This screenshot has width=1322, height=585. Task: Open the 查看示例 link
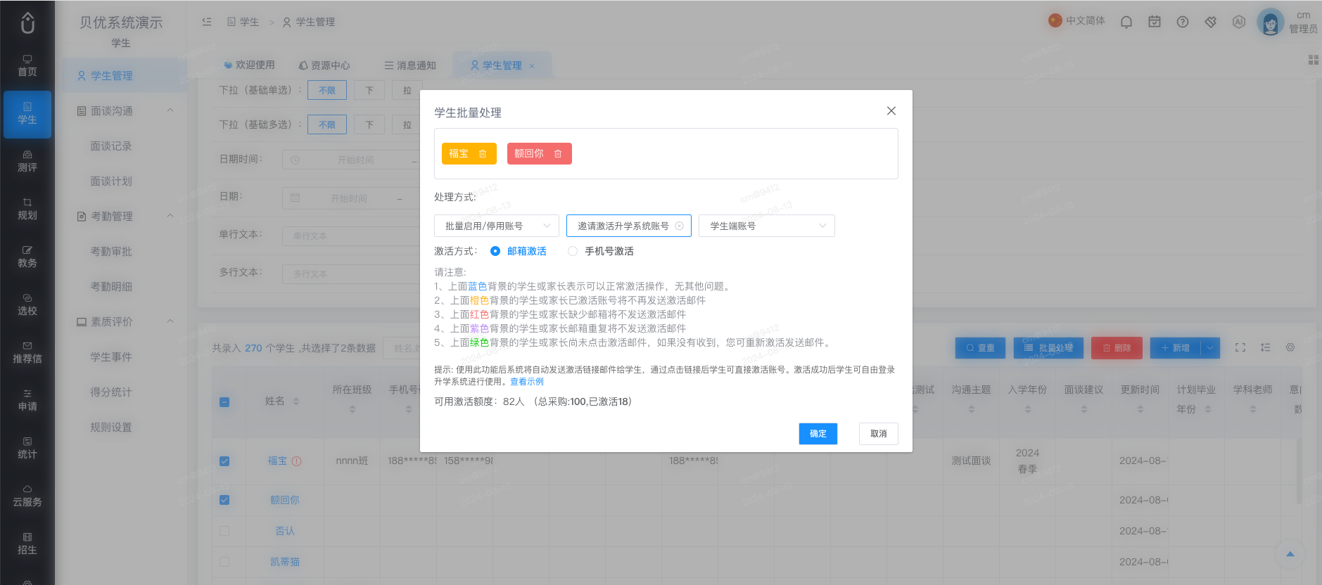[527, 382]
